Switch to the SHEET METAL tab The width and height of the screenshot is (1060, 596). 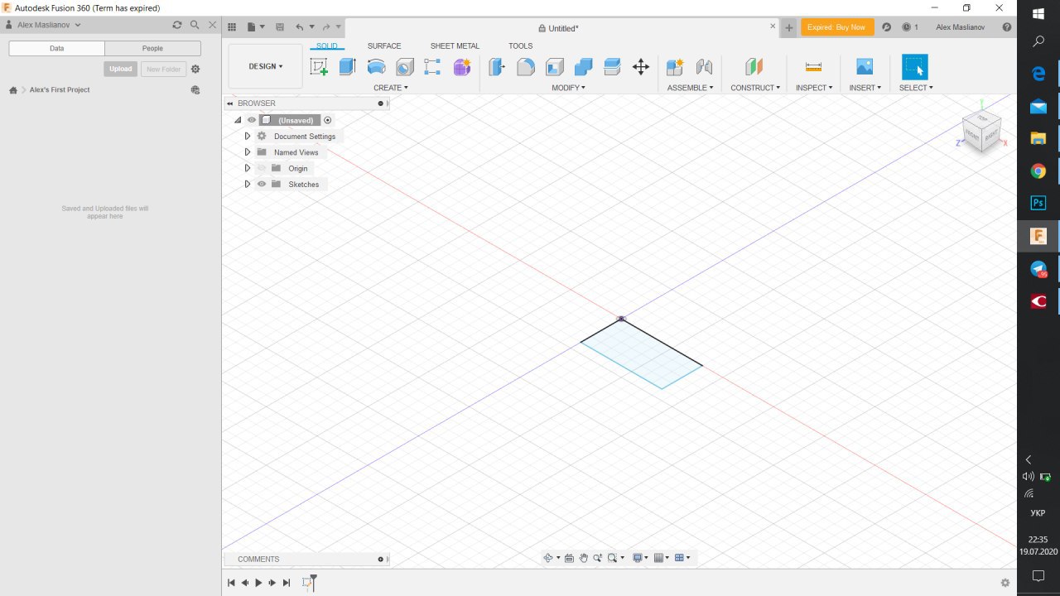[455, 46]
